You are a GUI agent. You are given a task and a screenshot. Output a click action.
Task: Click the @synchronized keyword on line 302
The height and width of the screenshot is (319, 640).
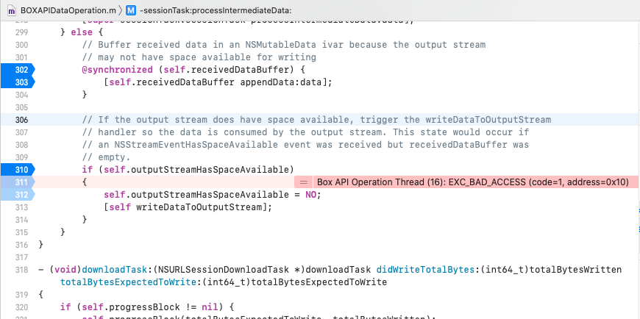117,70
